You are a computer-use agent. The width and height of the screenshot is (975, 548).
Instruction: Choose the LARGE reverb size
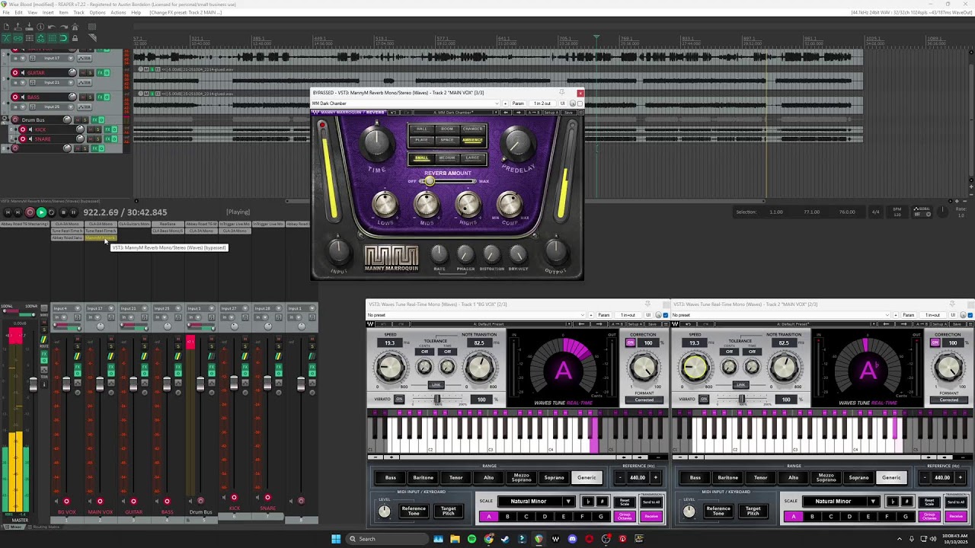click(x=472, y=158)
